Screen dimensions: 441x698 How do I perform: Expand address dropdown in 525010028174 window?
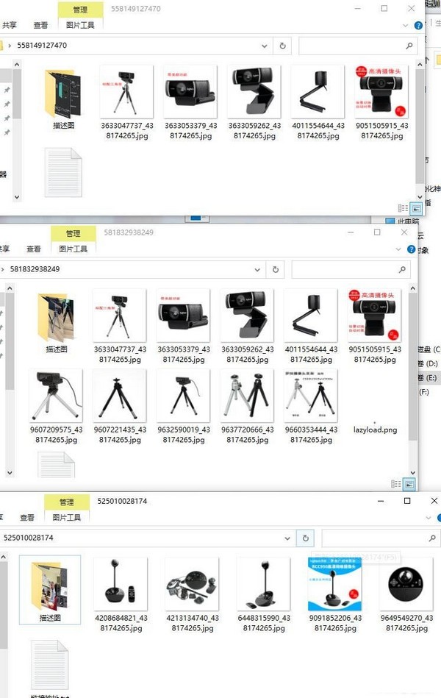click(x=287, y=538)
